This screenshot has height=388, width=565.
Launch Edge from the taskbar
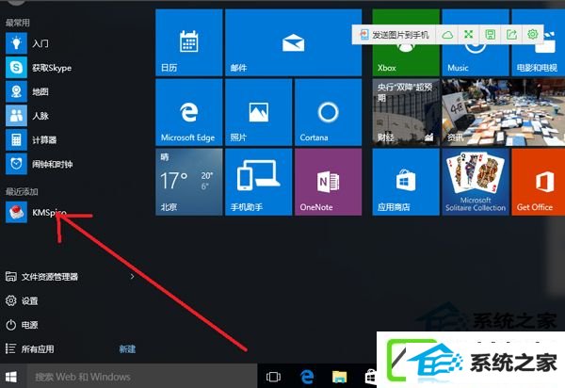[x=307, y=377]
